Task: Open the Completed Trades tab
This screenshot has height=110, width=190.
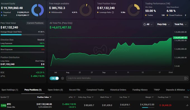Action: pos(95,90)
